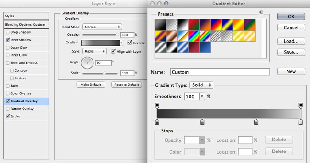Enable the Texture checkbox
This screenshot has height=163, width=310.
(x=12, y=78)
